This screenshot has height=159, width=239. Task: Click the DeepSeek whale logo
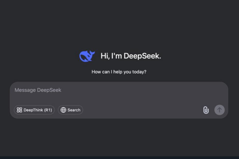coord(87,56)
